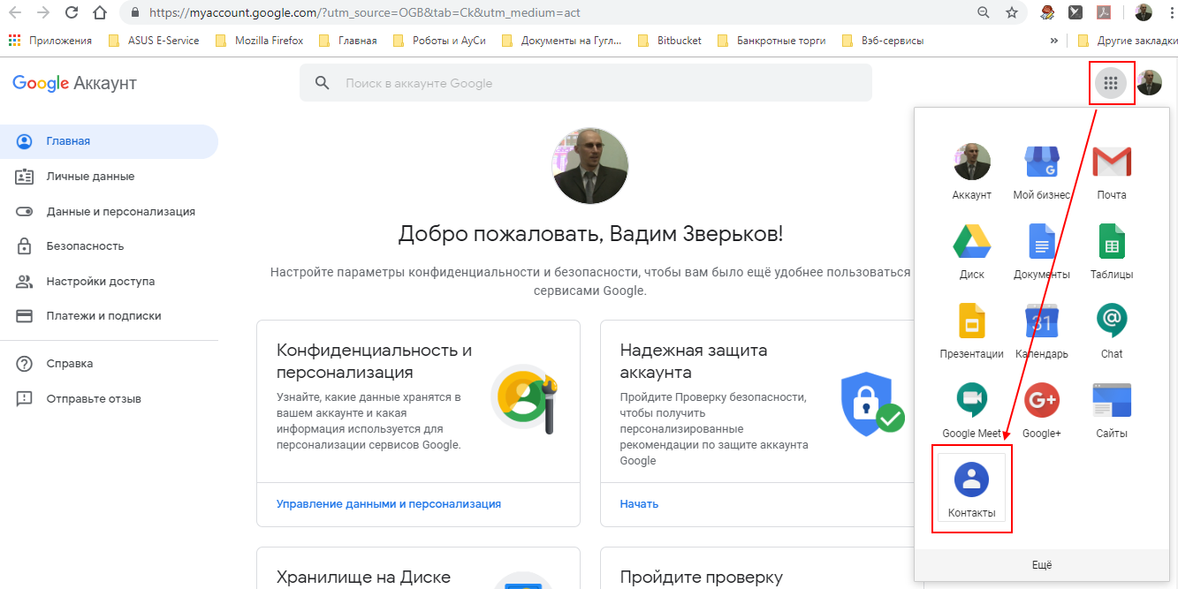Click the large welcome profile photo

(x=590, y=166)
